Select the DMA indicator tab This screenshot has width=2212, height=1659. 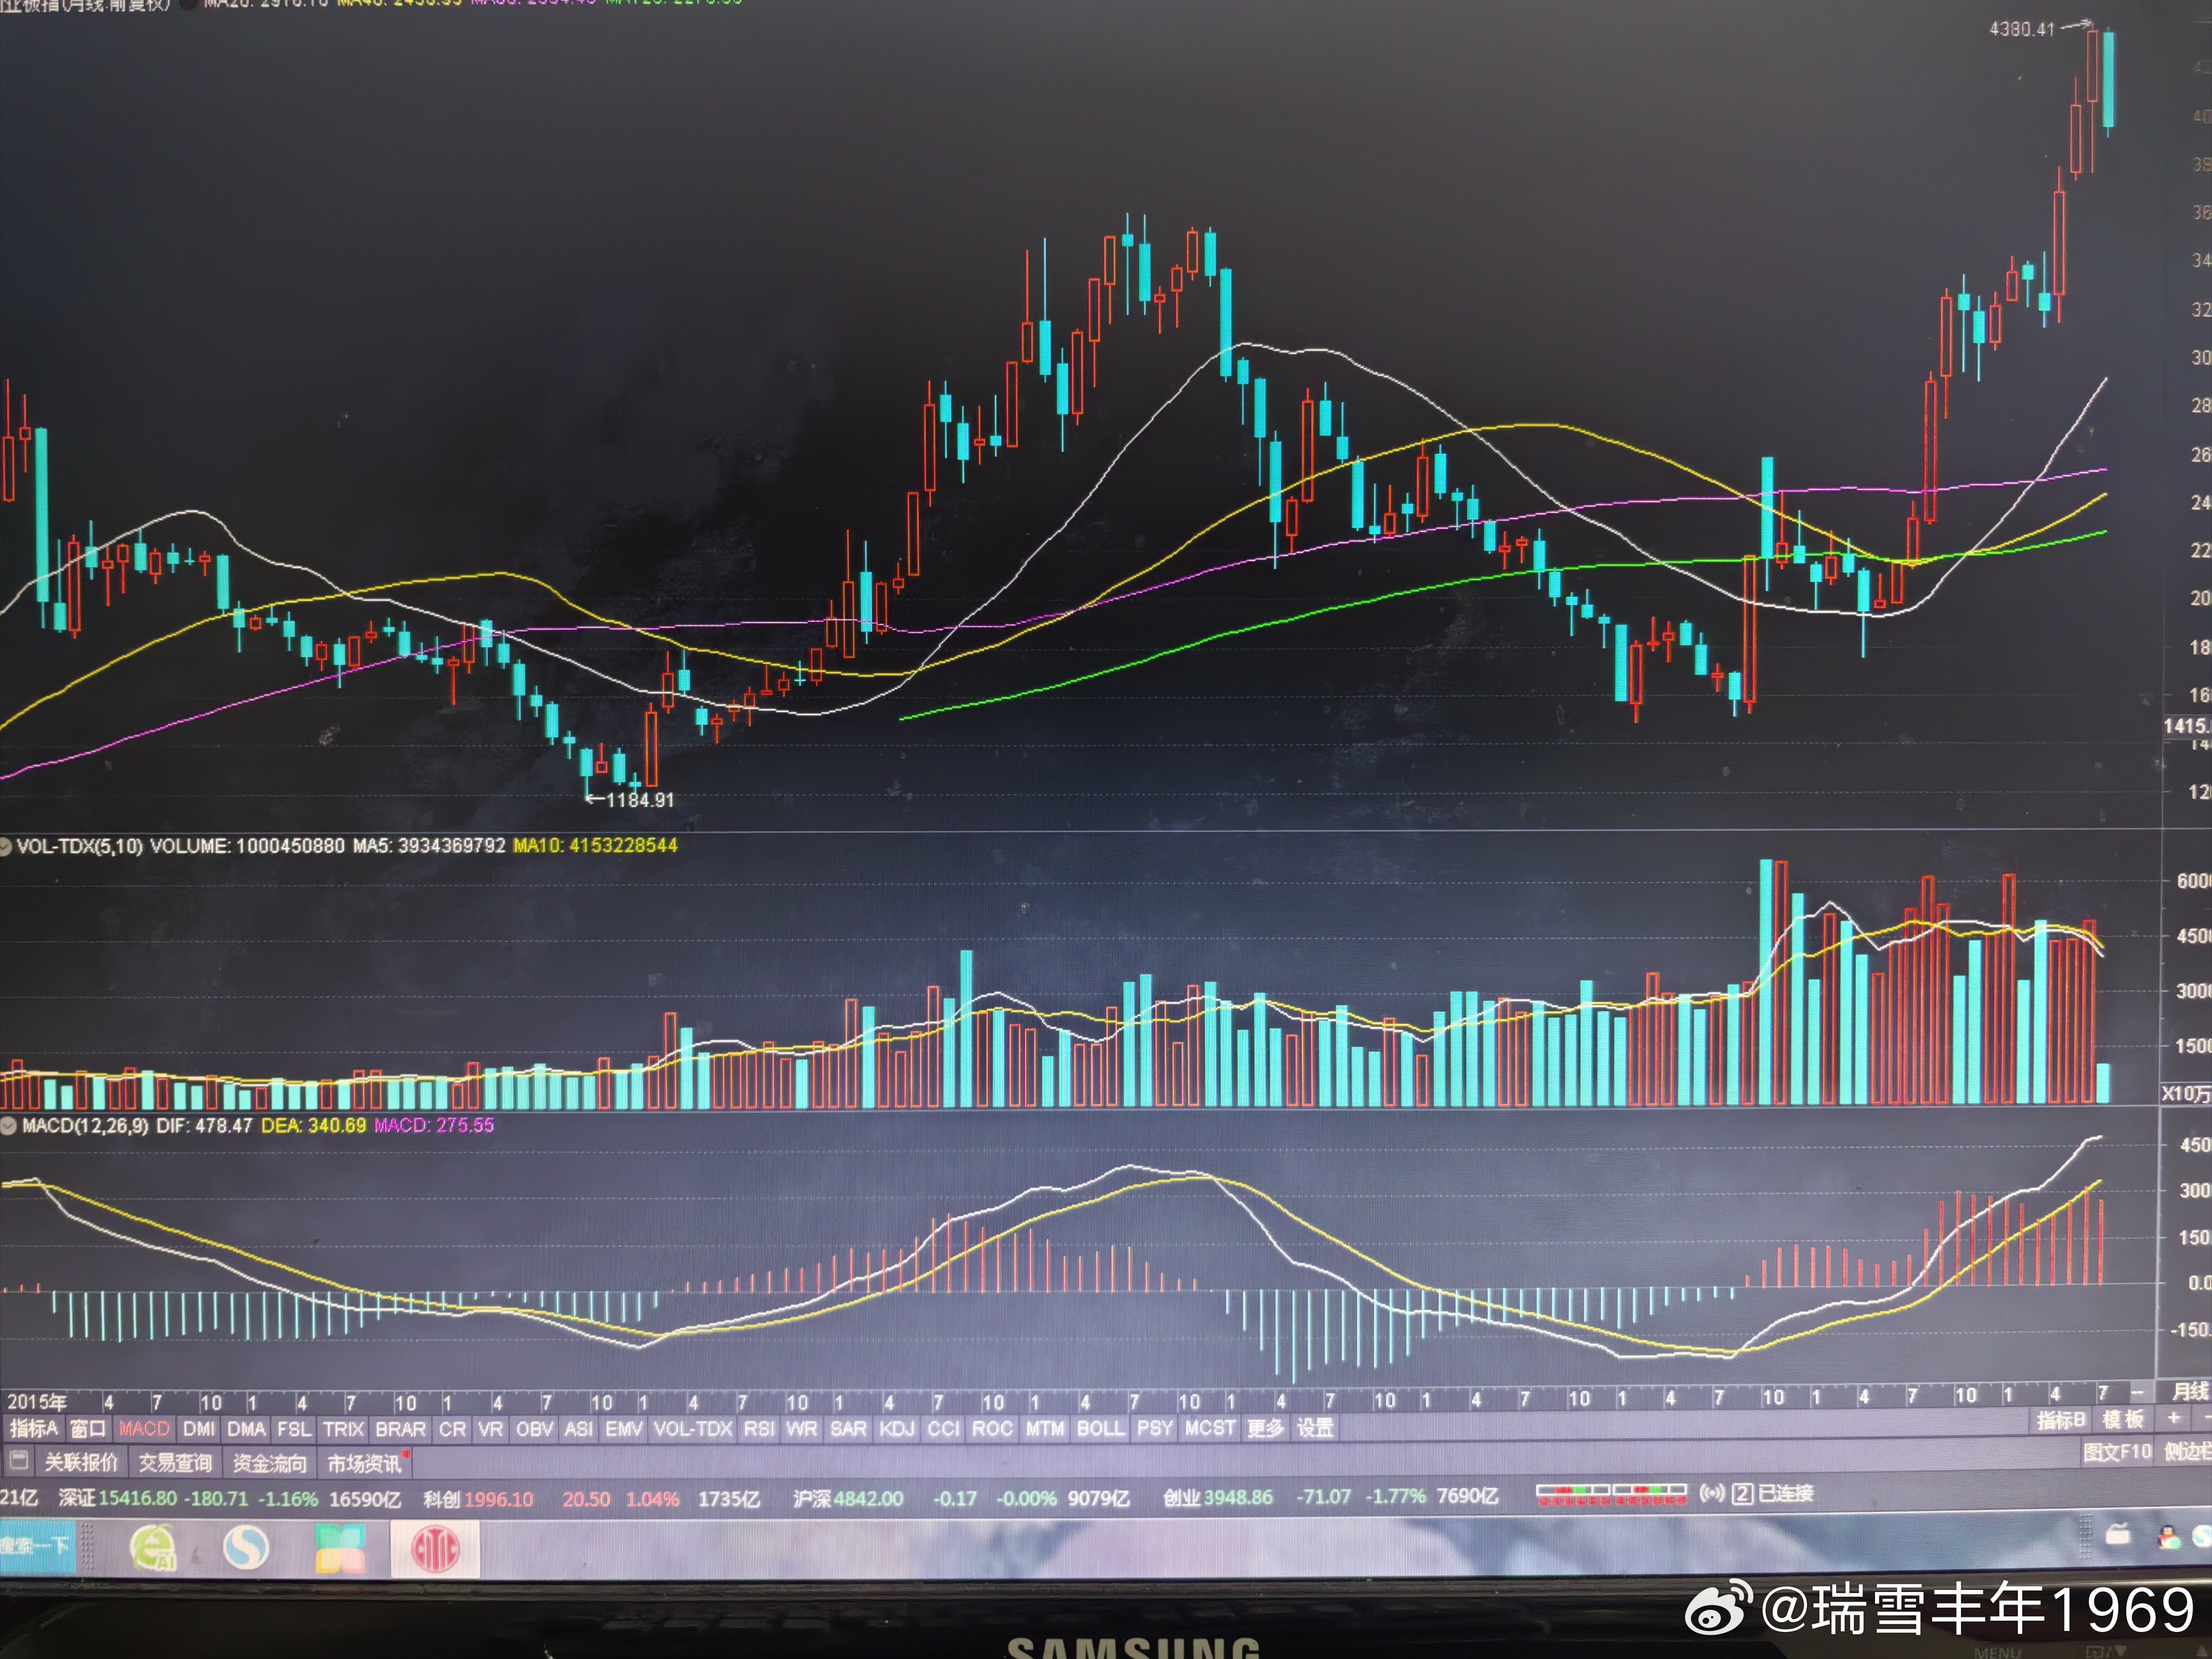click(246, 1429)
